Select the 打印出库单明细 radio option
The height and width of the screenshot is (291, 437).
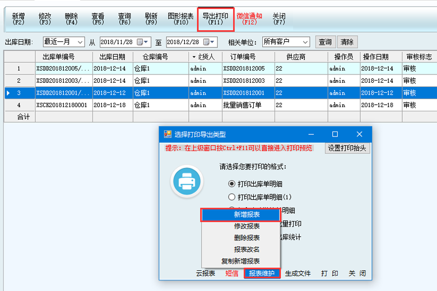point(232,184)
